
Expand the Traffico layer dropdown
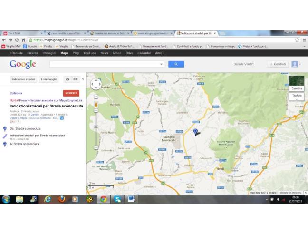point(297,98)
